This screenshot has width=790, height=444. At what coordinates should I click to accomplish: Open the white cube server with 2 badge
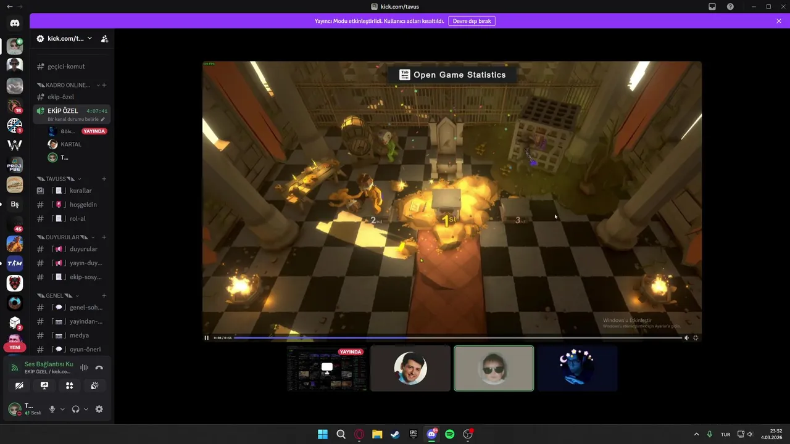15,323
